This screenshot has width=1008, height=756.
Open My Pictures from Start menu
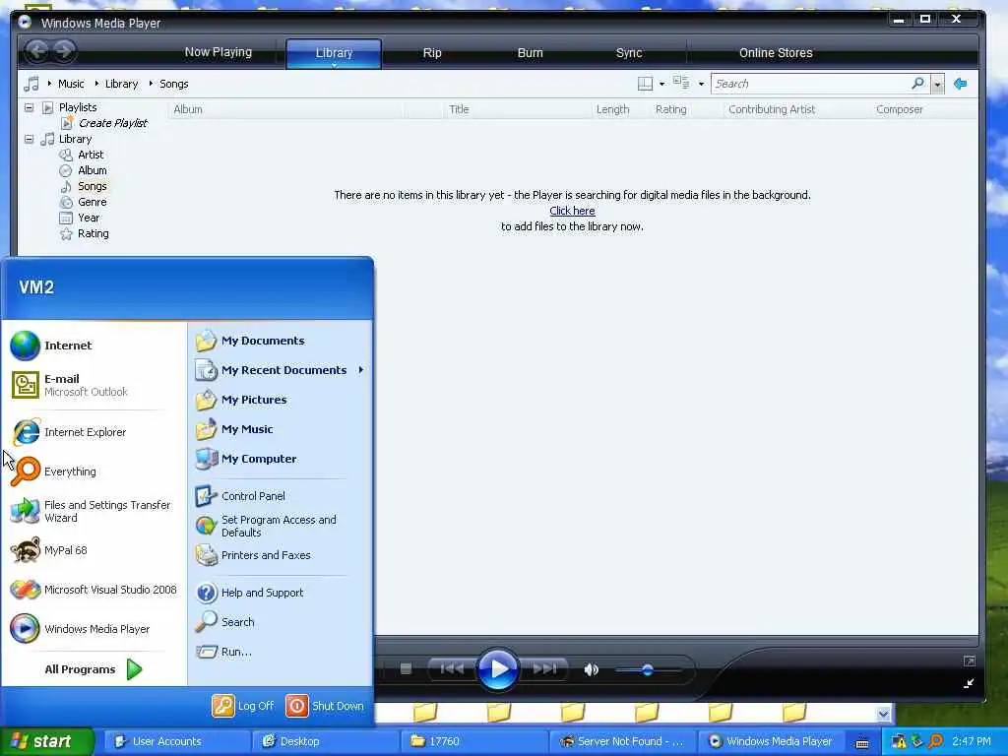coord(280,400)
